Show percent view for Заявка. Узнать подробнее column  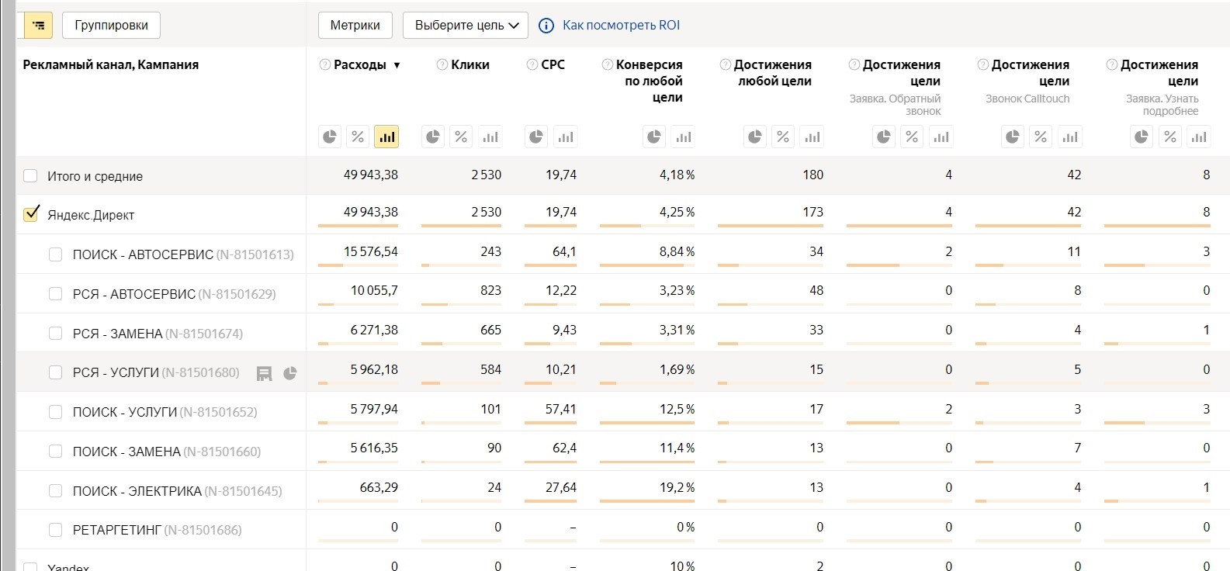pyautogui.click(x=1169, y=137)
